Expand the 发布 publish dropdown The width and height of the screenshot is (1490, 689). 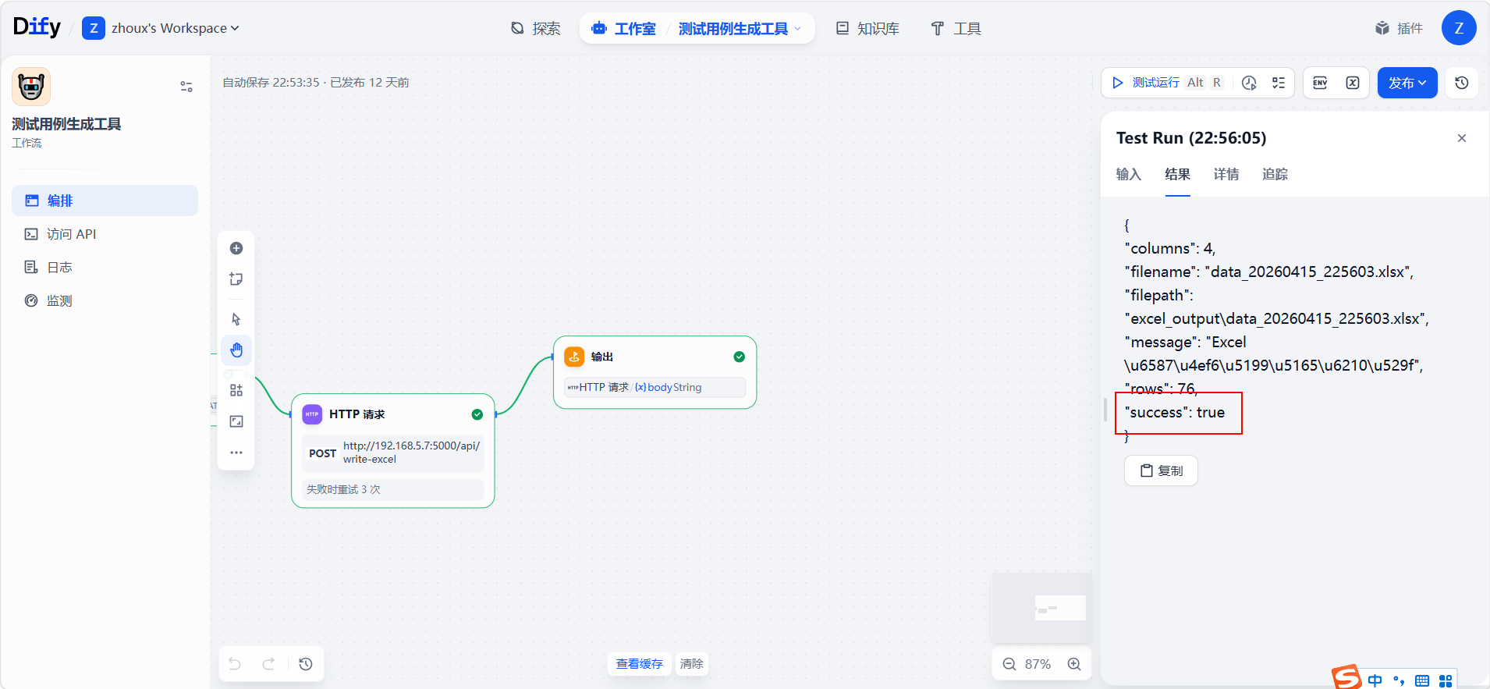point(1407,83)
